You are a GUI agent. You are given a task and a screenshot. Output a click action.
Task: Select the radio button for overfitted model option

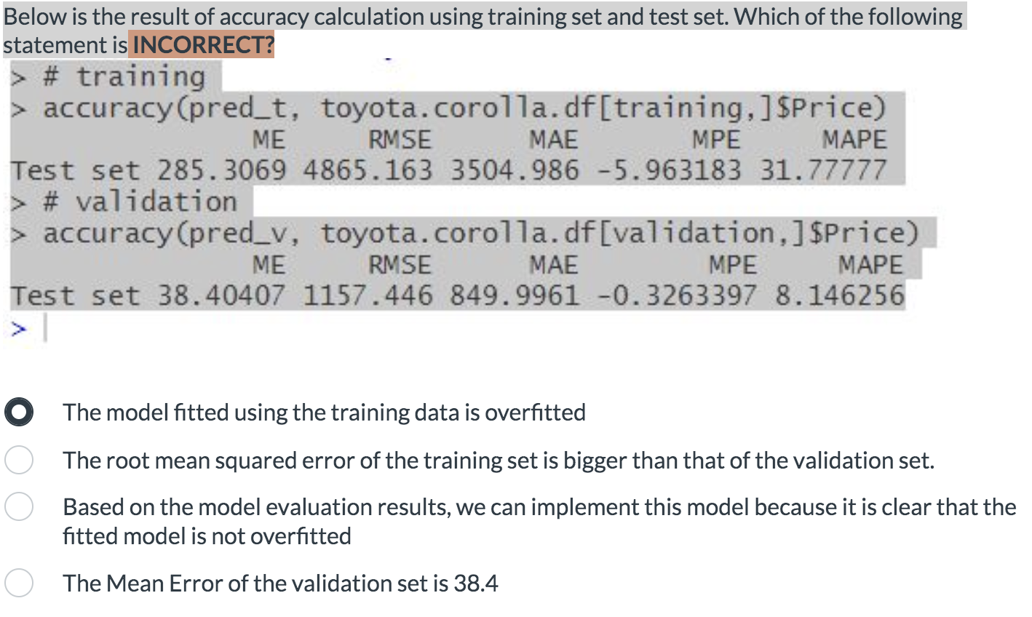coord(20,412)
